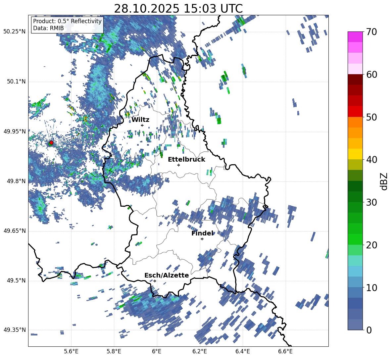This screenshot has width=392, height=358.
Task: Click the 49.8°N latitude label
Action: click(16, 181)
